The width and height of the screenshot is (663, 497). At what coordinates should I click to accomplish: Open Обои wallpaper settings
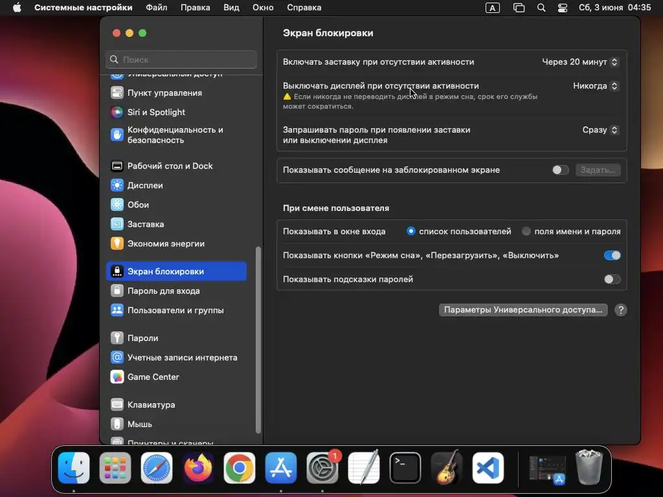point(176,204)
